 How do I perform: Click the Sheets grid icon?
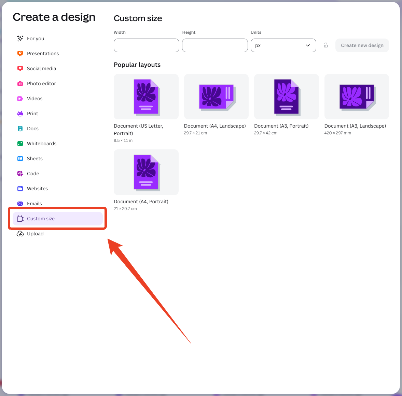(20, 159)
